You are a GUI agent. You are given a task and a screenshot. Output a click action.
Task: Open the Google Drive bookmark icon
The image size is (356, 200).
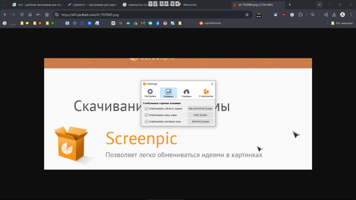tap(135, 23)
